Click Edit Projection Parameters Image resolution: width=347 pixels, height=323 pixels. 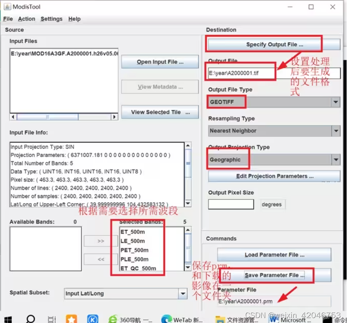pos(274,176)
